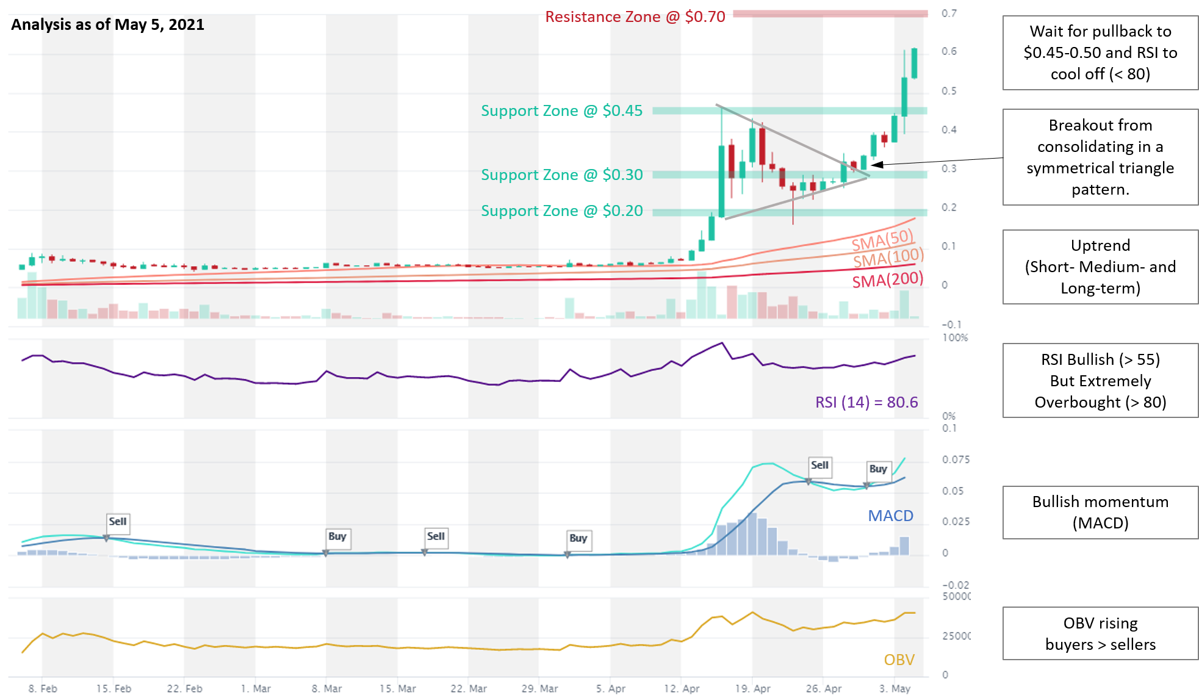Click the 'Wait for pullback to $0.45-0.50' note
Image resolution: width=1199 pixels, height=695 pixels.
(1100, 52)
